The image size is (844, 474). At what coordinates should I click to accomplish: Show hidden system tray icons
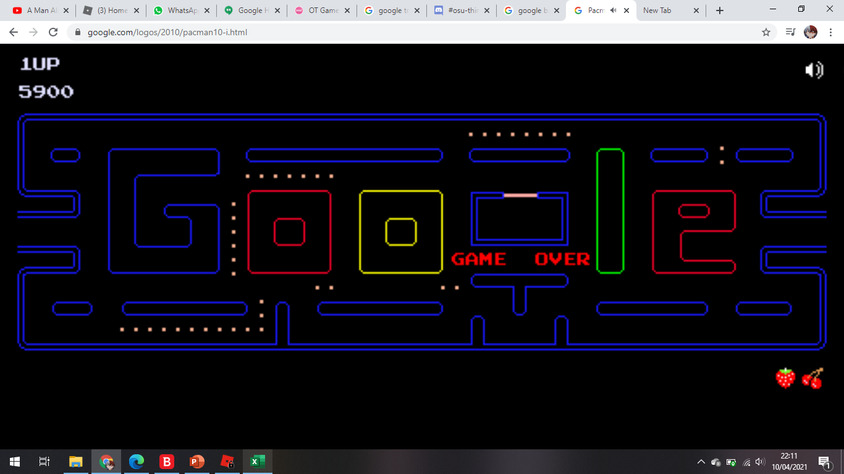[x=701, y=462]
